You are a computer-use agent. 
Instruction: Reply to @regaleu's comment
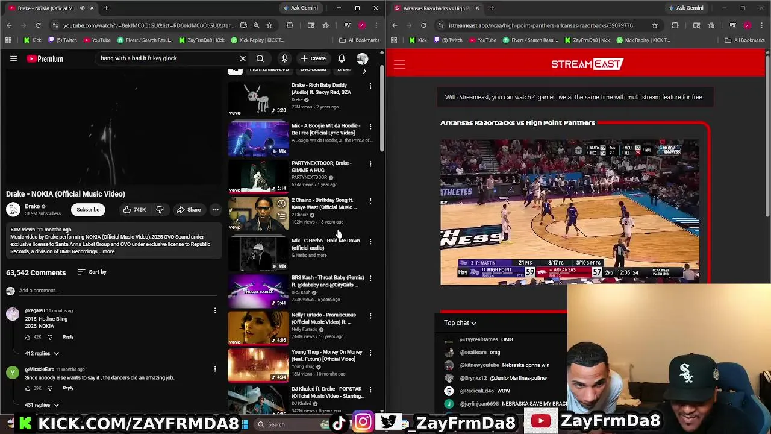[x=68, y=337]
